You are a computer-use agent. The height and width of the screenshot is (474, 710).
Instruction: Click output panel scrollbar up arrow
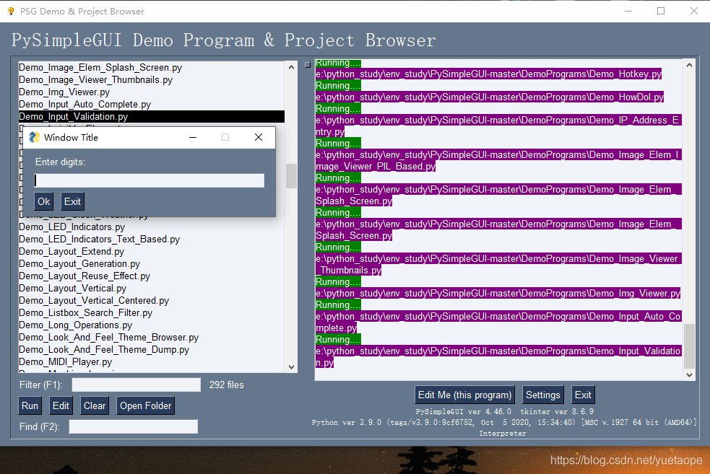click(689, 65)
